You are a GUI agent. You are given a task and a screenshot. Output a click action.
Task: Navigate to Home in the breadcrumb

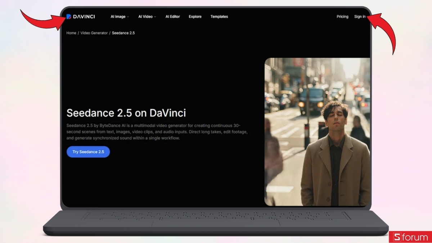(x=71, y=33)
